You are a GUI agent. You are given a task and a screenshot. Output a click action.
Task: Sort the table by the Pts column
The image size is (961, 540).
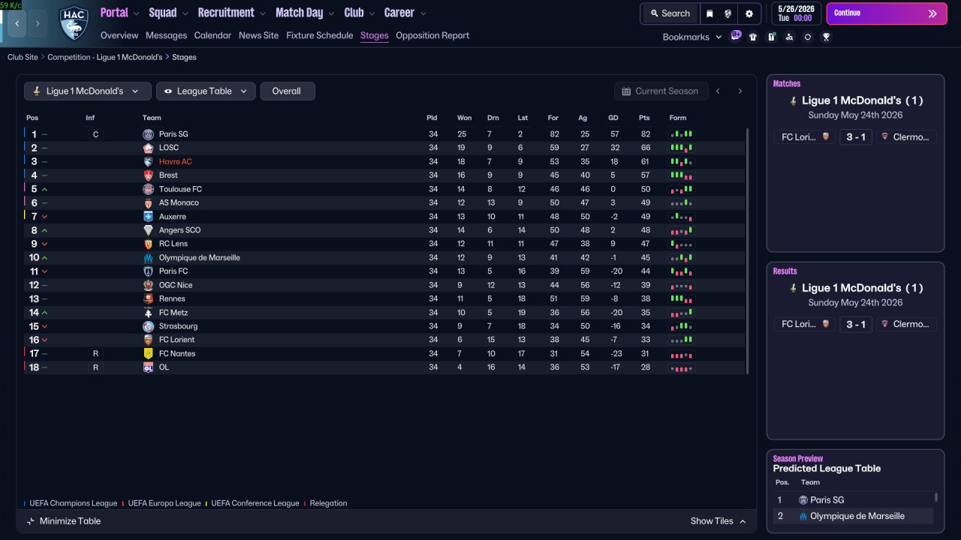click(x=644, y=118)
